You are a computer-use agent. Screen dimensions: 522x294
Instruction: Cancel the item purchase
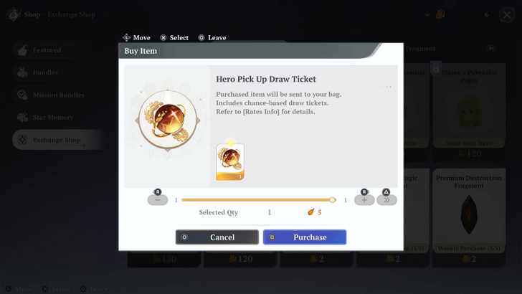pos(217,237)
